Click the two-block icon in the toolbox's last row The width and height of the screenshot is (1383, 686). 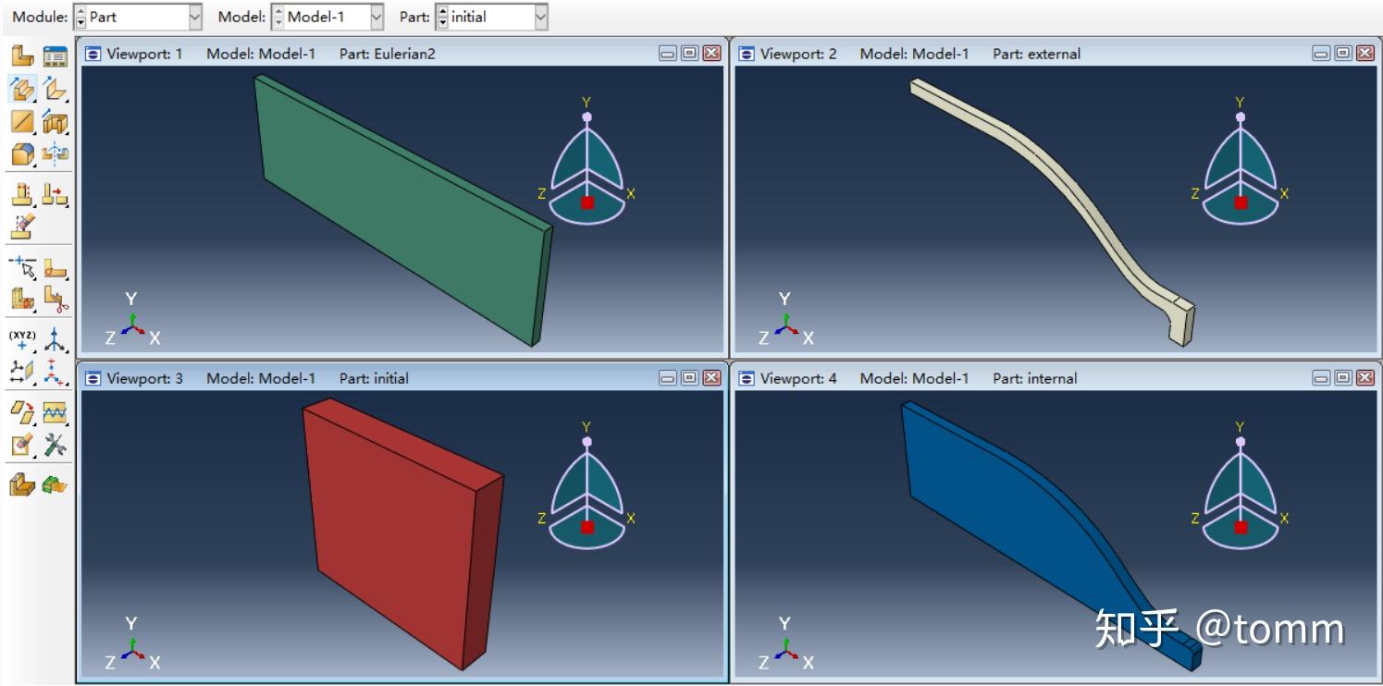[22, 484]
